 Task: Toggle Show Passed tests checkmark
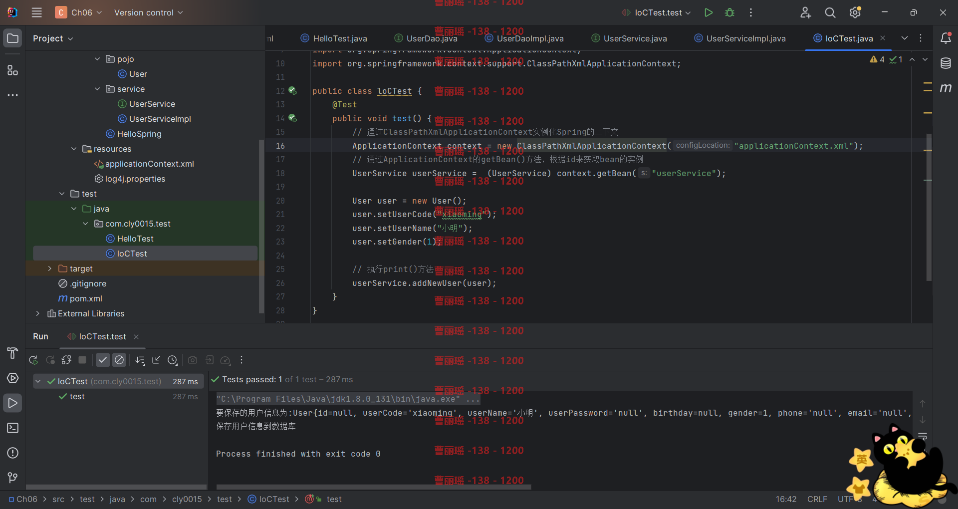click(x=103, y=360)
